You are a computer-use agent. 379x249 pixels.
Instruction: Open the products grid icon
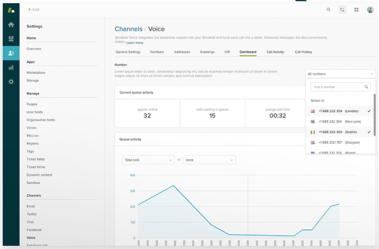click(356, 10)
